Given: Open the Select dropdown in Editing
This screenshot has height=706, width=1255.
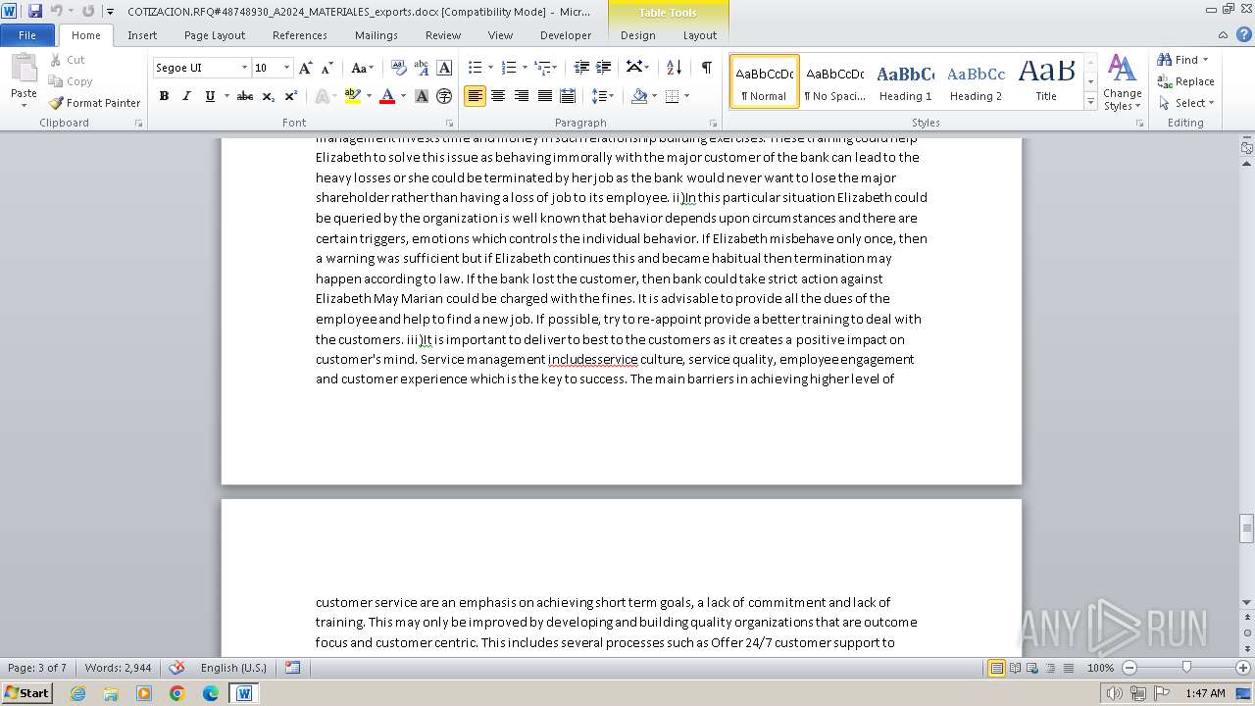Looking at the screenshot, I should pyautogui.click(x=1186, y=103).
